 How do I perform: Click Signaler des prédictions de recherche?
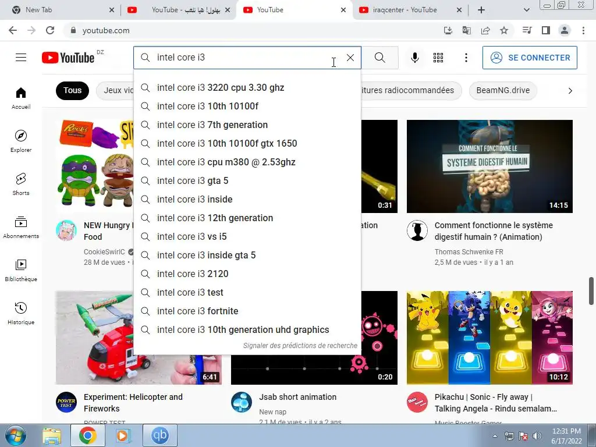[300, 346]
